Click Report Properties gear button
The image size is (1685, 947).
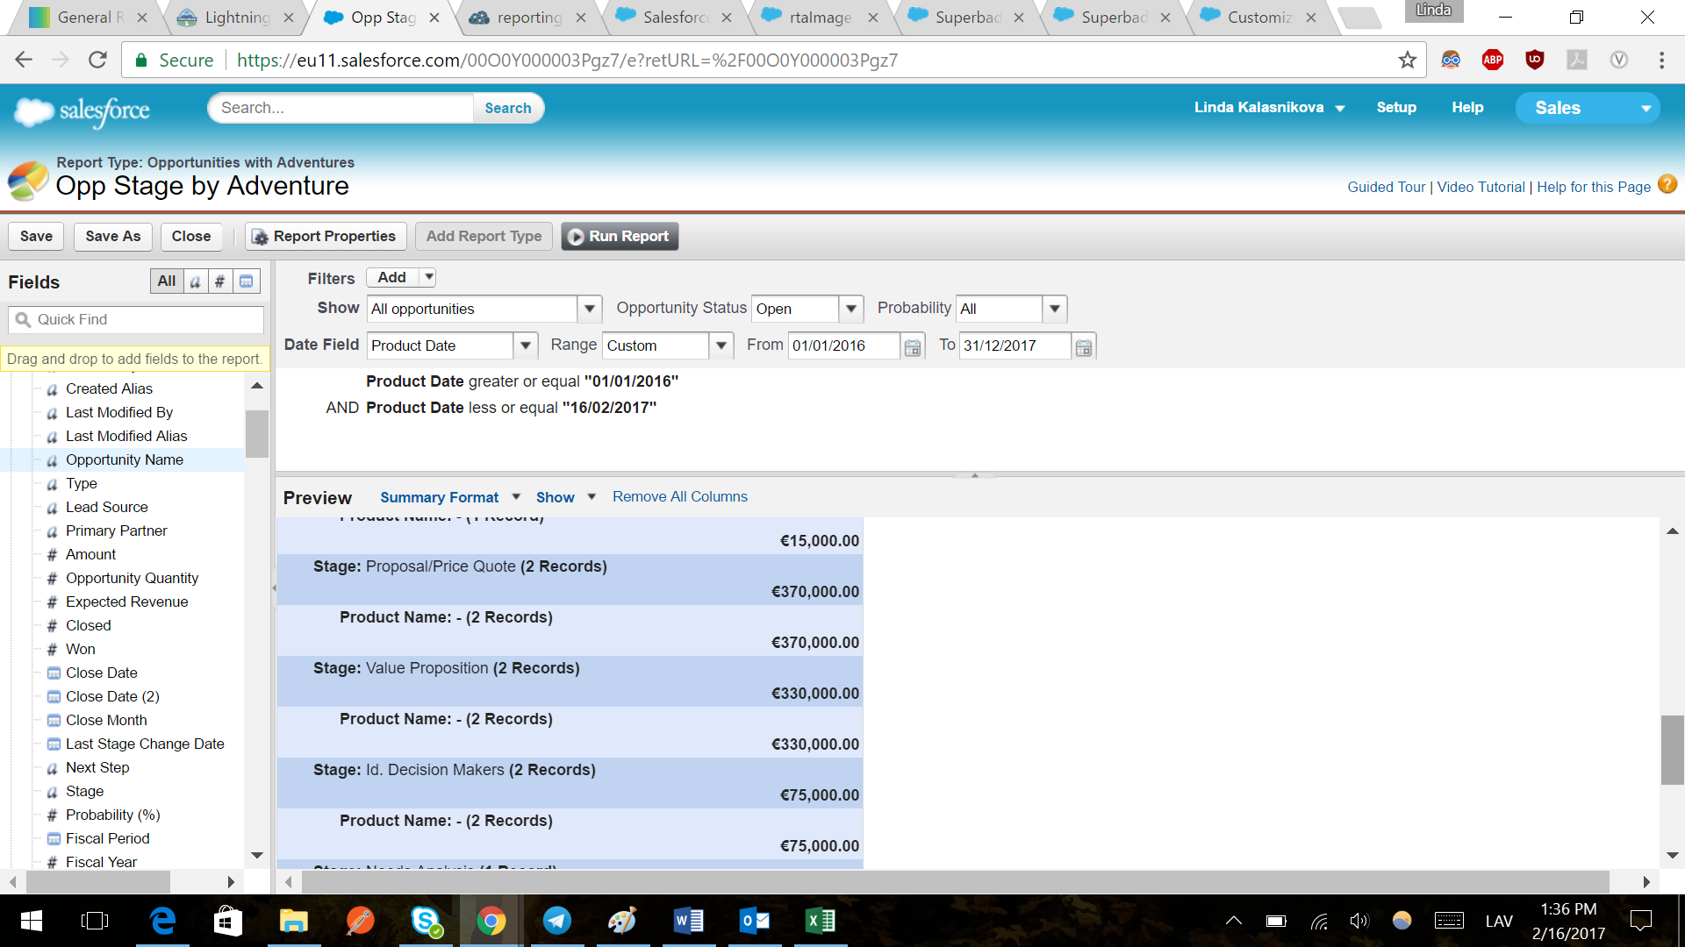(324, 237)
